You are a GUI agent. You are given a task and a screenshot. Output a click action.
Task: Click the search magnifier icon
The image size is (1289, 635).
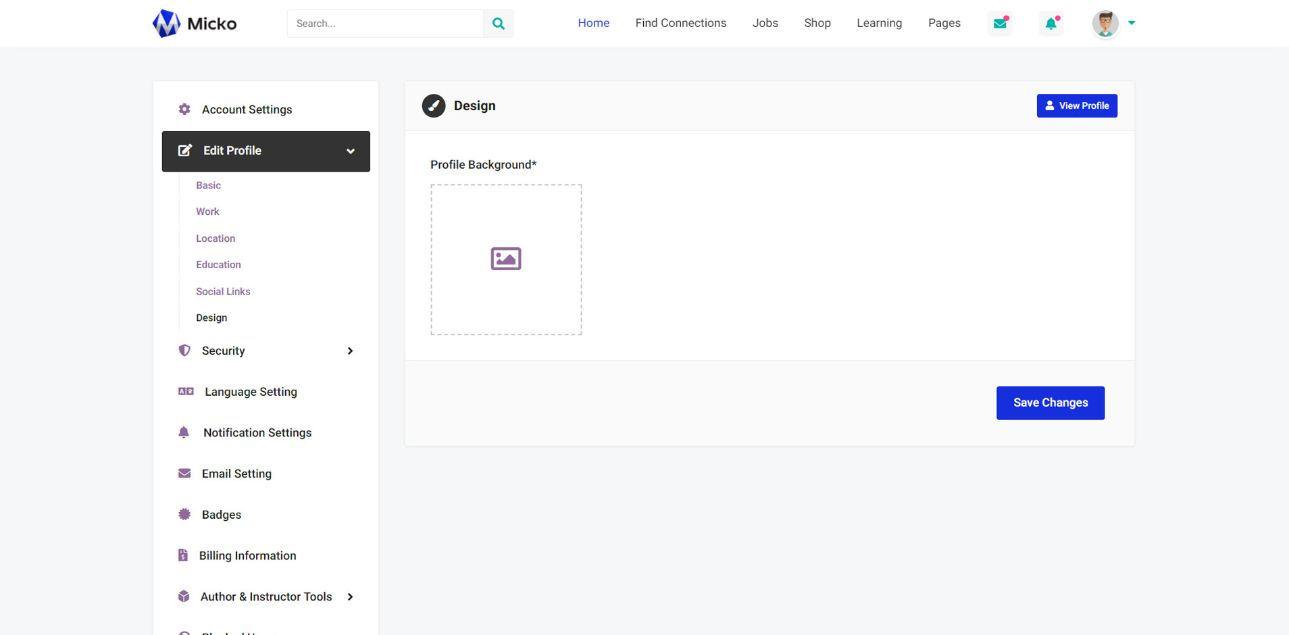tap(498, 24)
